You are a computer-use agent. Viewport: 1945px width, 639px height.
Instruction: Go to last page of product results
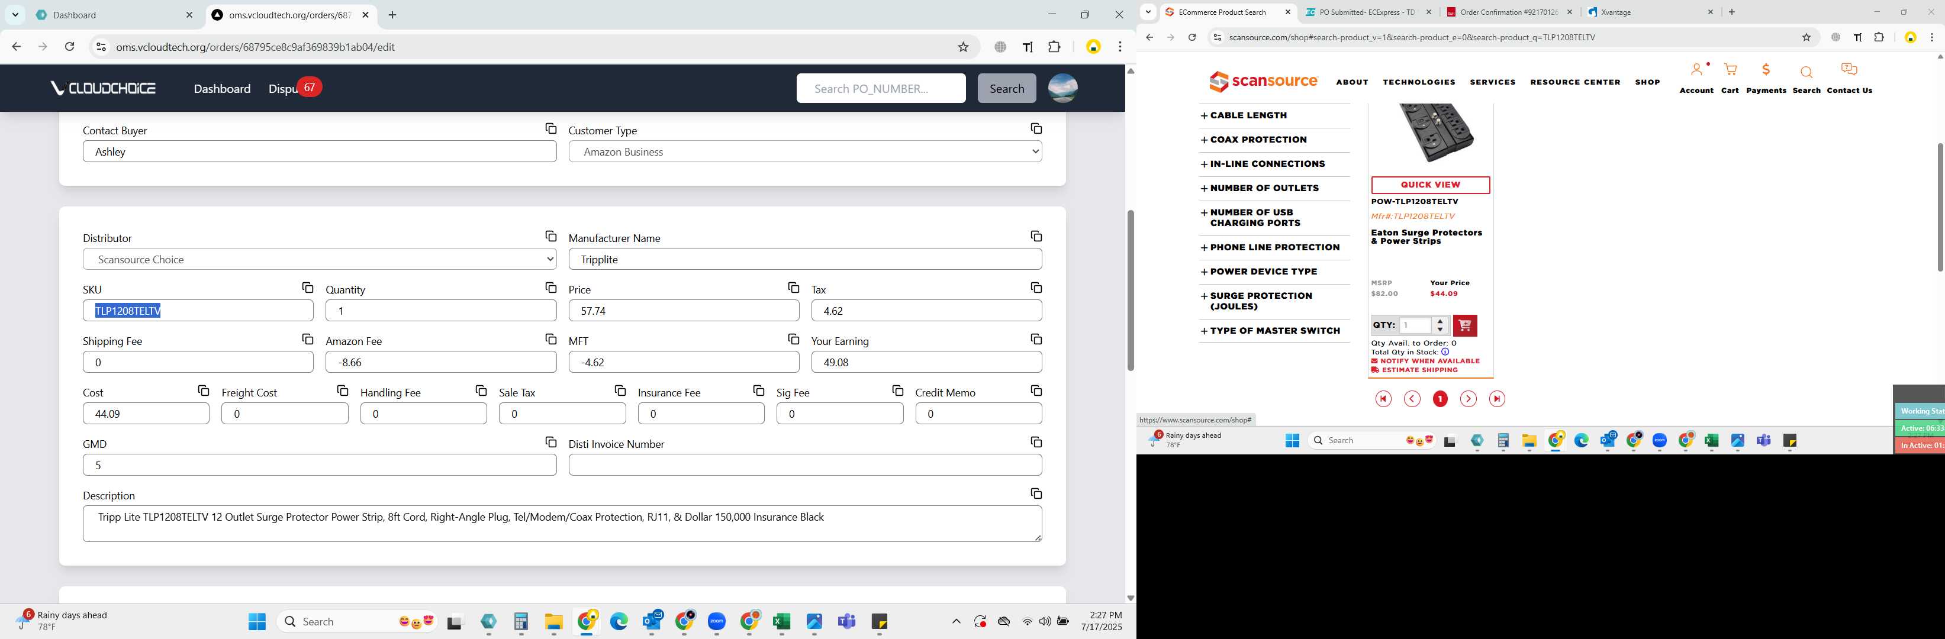pyautogui.click(x=1496, y=399)
